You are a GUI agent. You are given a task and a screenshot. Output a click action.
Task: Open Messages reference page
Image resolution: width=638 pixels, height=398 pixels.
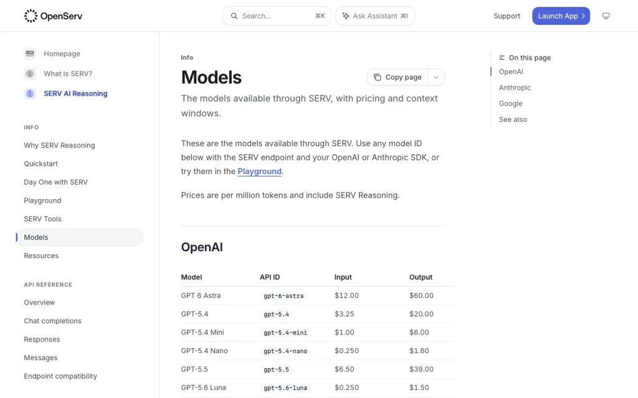click(40, 358)
